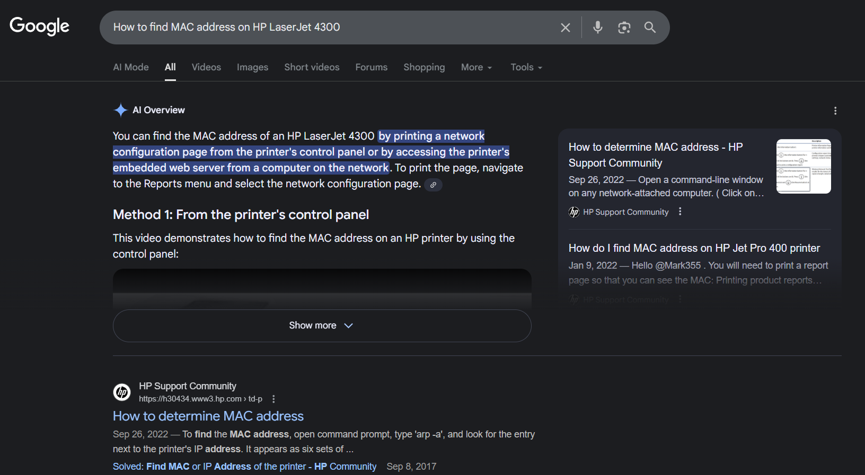Expand the More dropdown
The width and height of the screenshot is (865, 475).
point(476,67)
